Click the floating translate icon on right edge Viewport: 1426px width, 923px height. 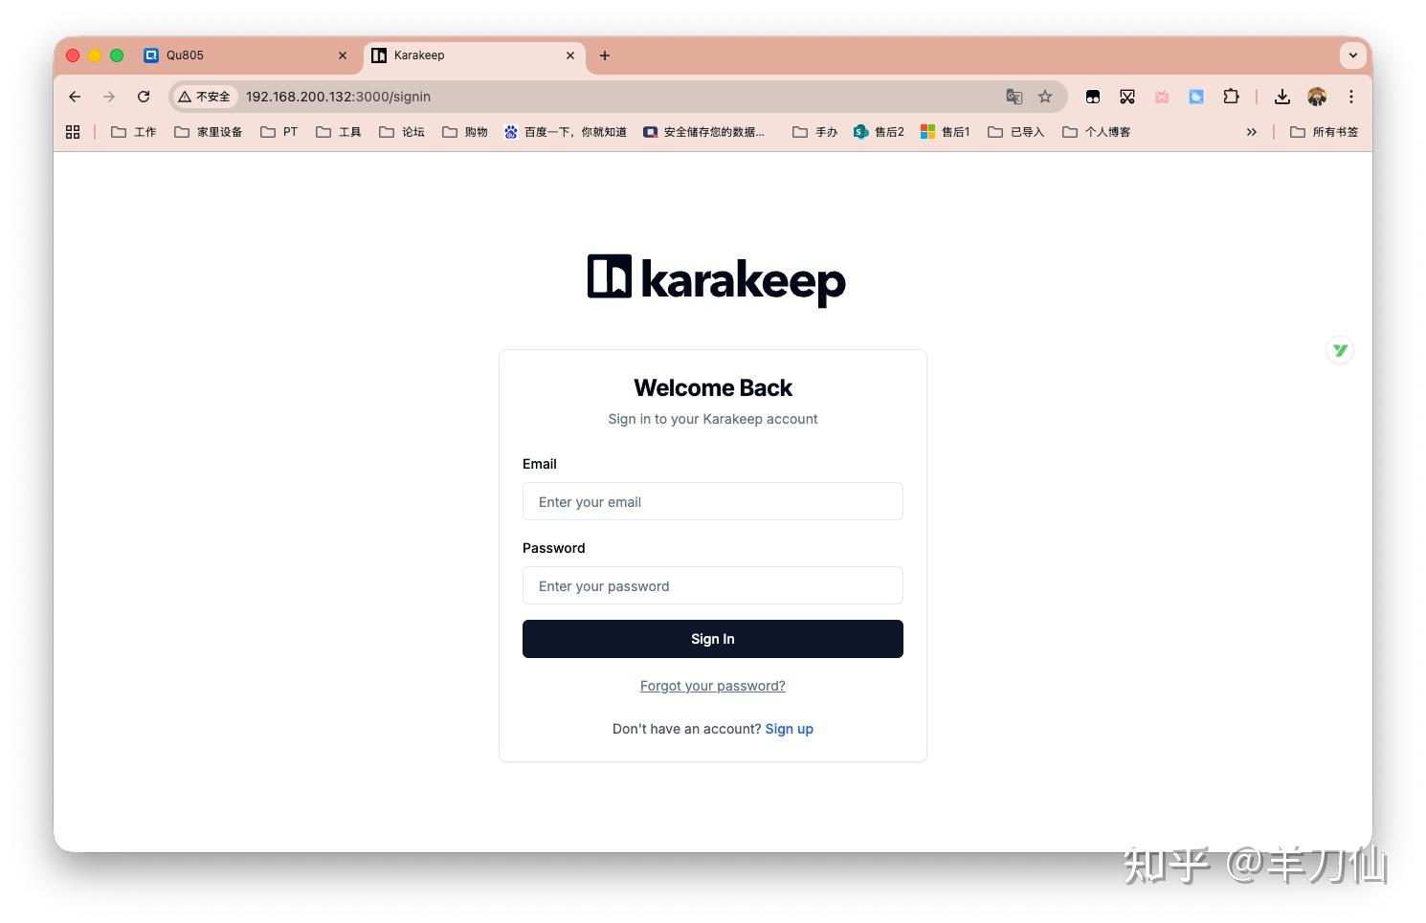tap(1340, 350)
